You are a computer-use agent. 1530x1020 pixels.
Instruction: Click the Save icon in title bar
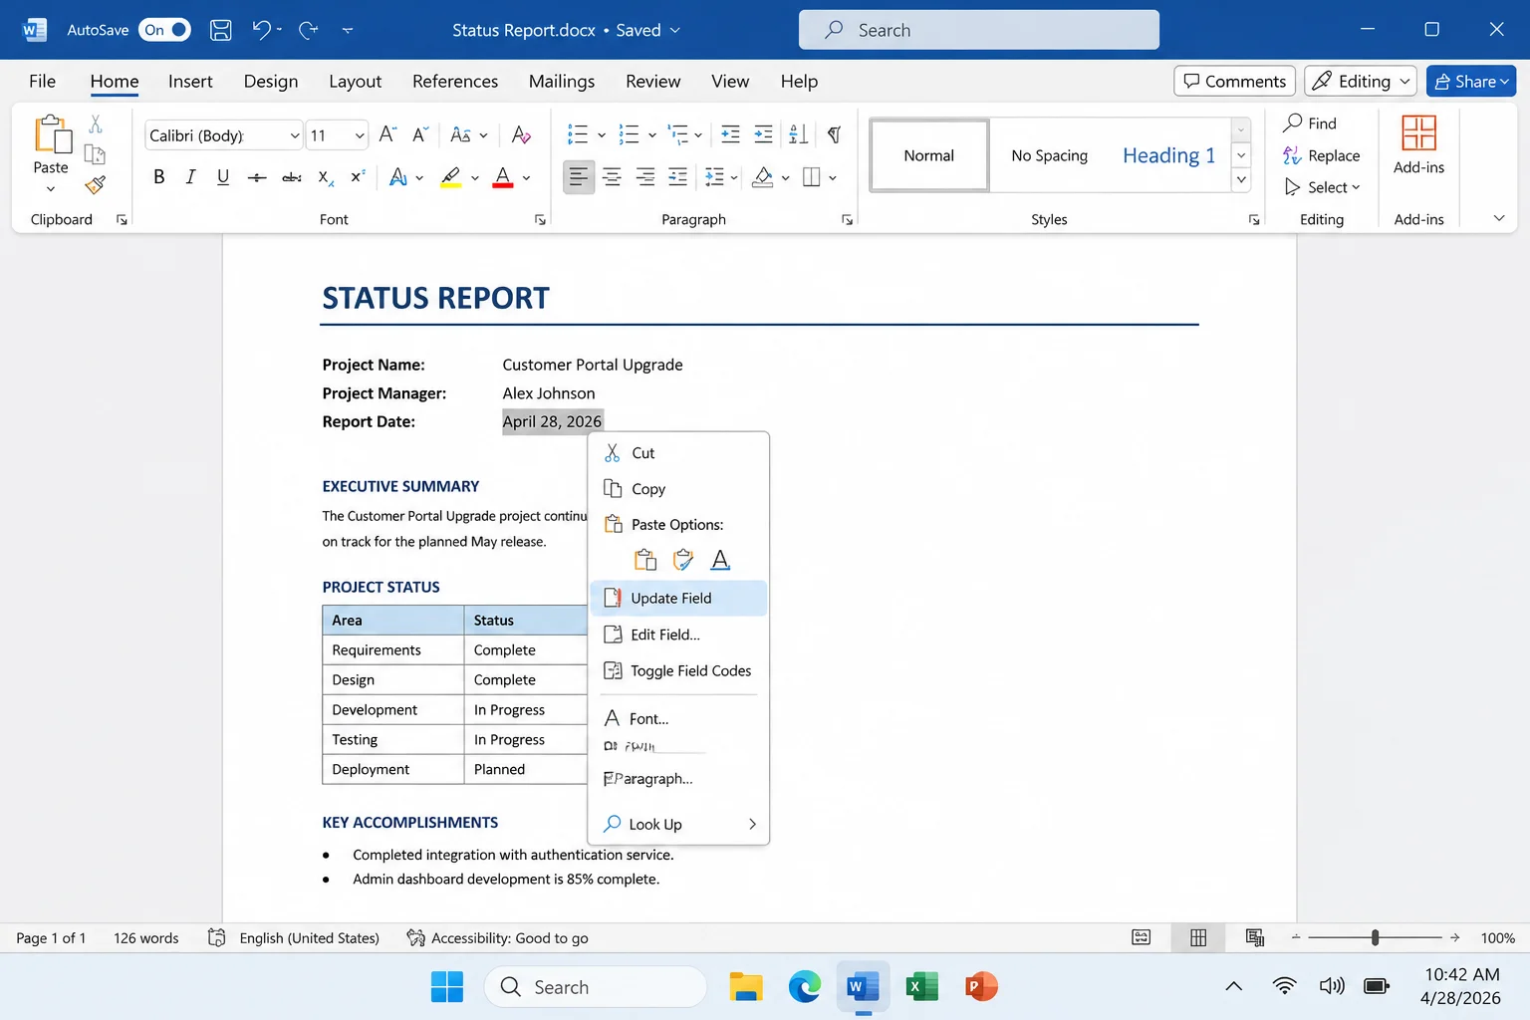221,30
